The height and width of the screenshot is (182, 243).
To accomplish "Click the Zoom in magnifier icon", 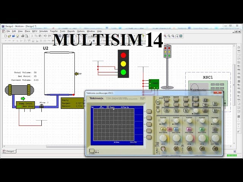I will click(x=165, y=36).
